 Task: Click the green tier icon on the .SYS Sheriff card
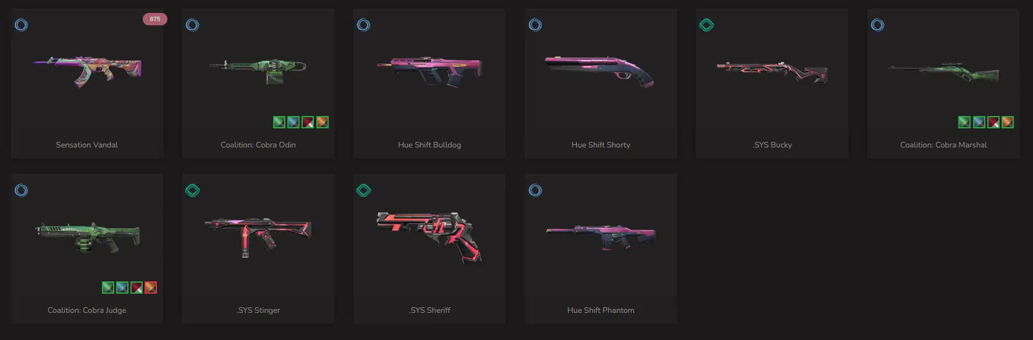pyautogui.click(x=363, y=191)
